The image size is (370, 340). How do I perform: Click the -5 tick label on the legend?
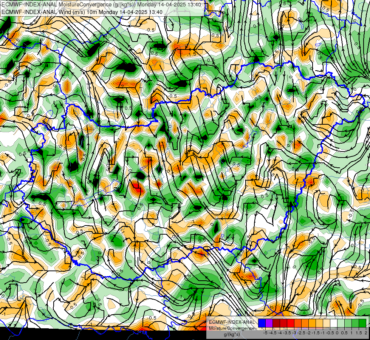pos(265,333)
